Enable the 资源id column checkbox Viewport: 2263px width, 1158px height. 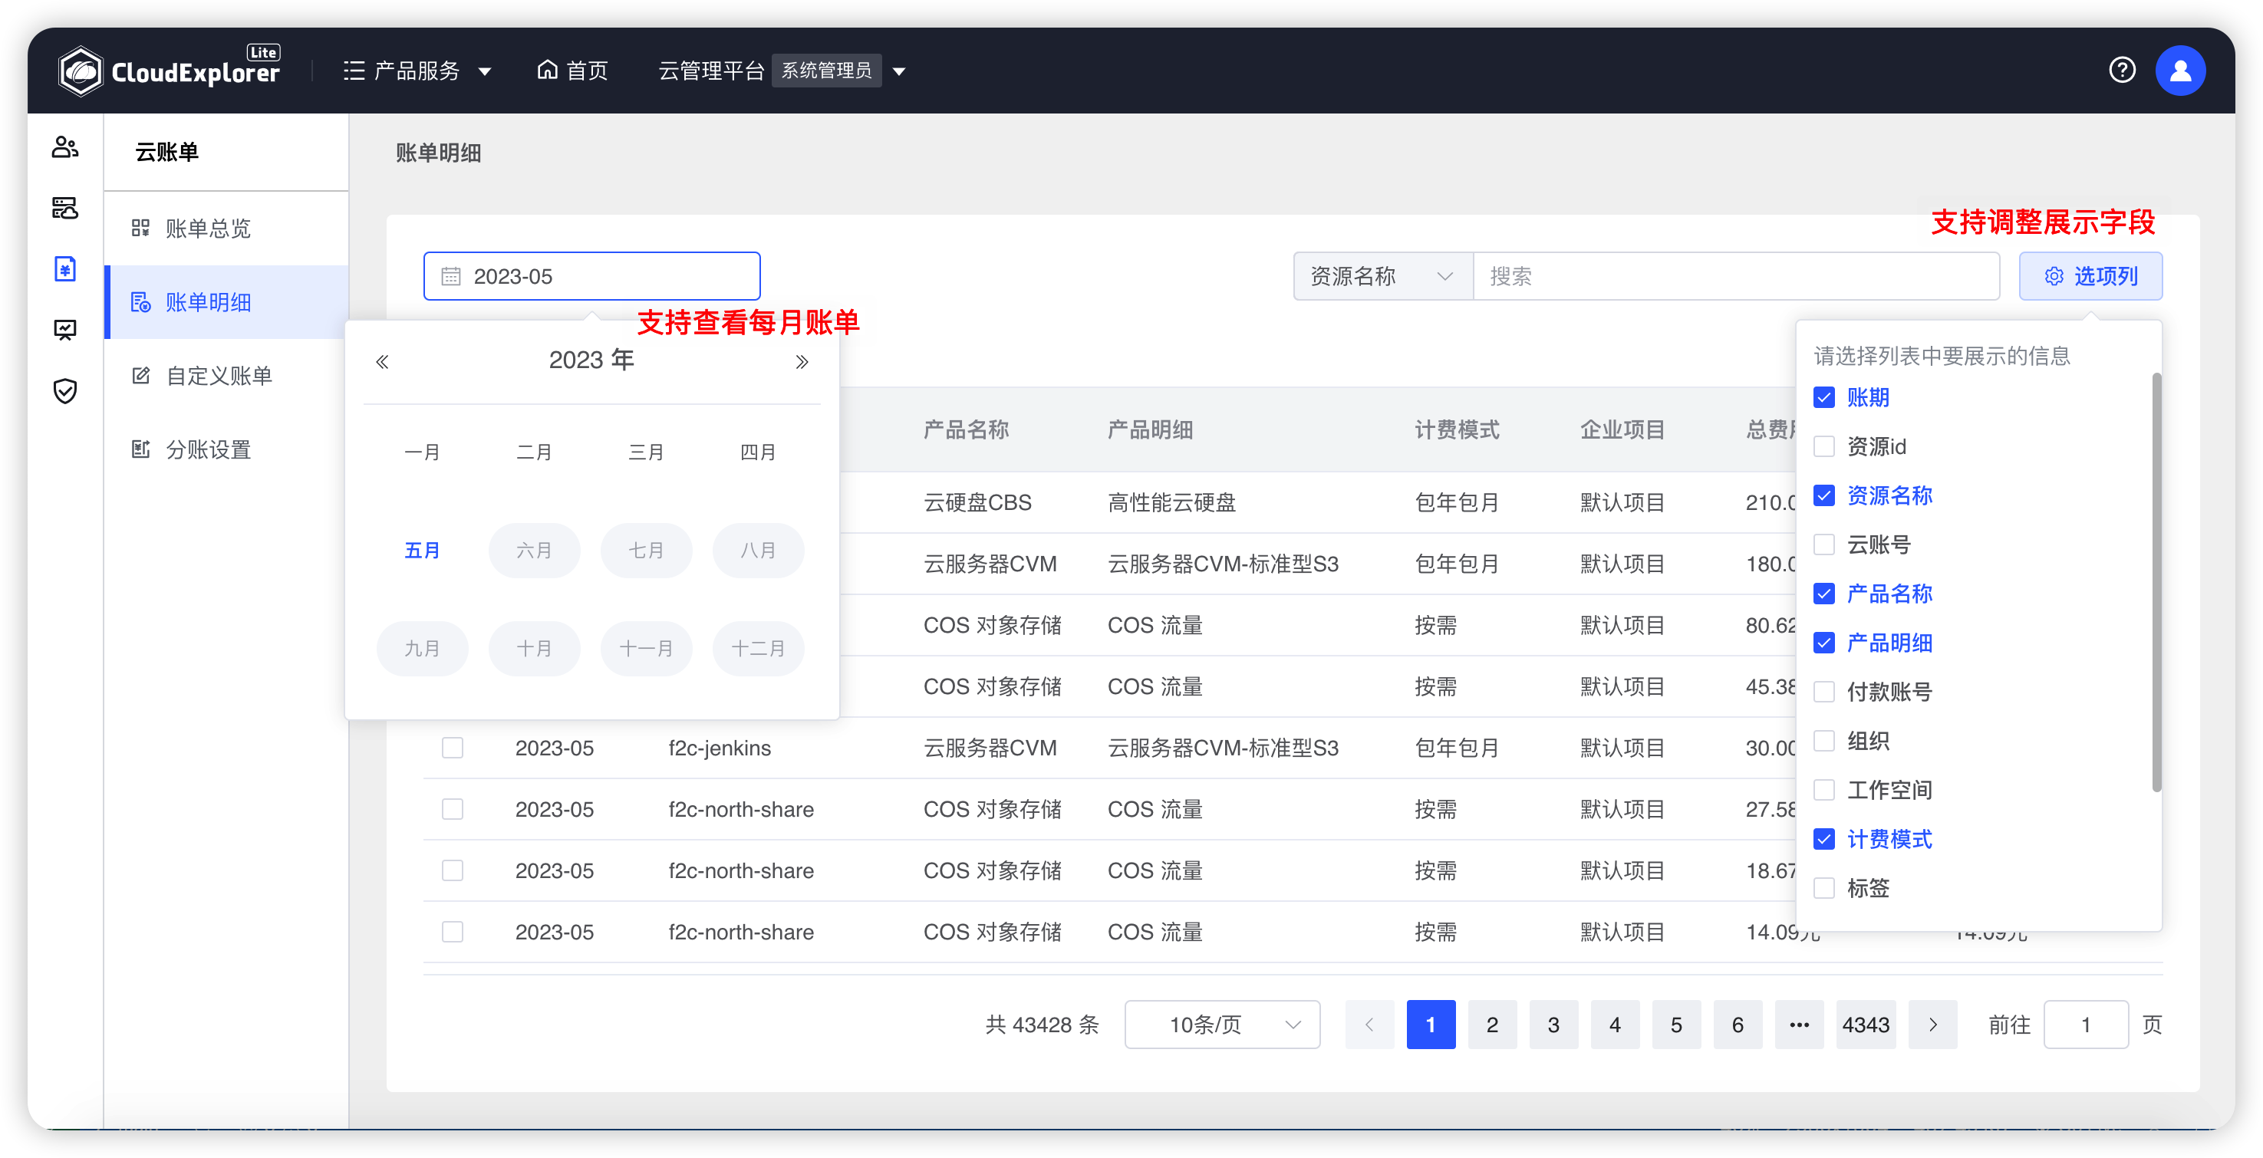click(1823, 446)
